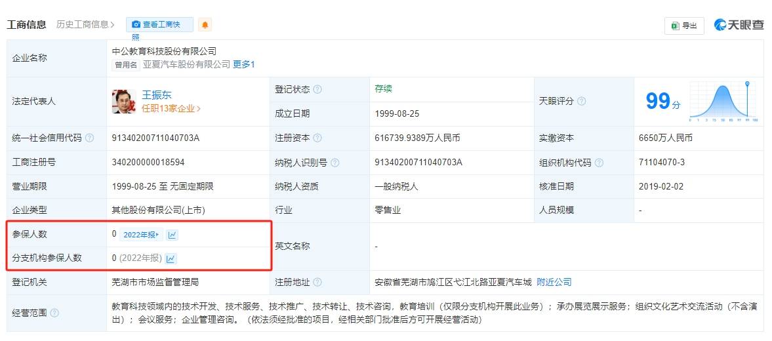Click help icon beside 天眼评分
The height and width of the screenshot is (341, 772).
tap(582, 102)
